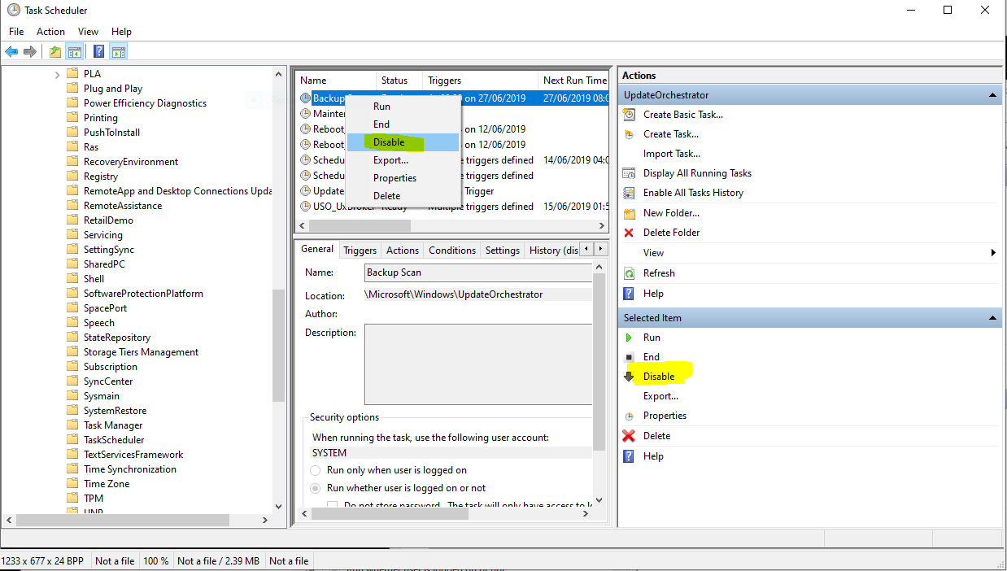Click Import Task... in Actions pane
The image size is (1007, 571).
click(x=672, y=154)
